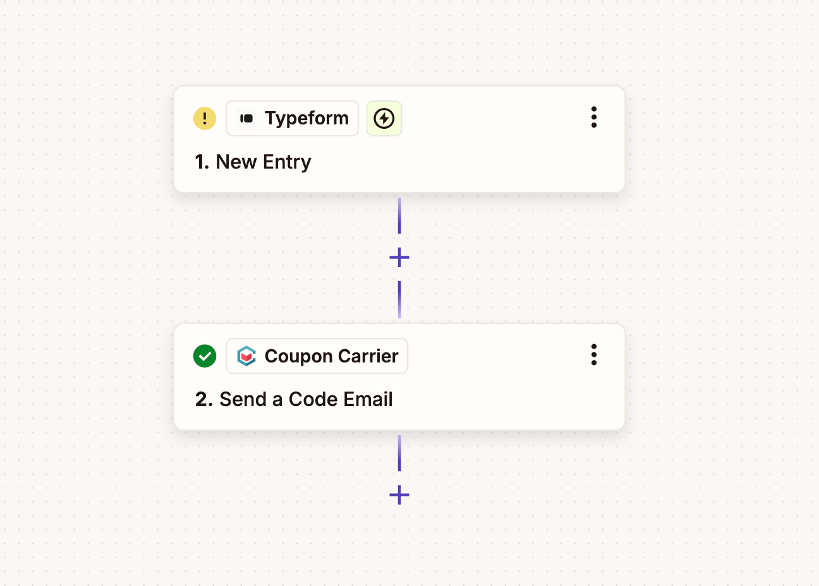Add a step after Send a Code Email
The width and height of the screenshot is (819, 586).
click(399, 495)
